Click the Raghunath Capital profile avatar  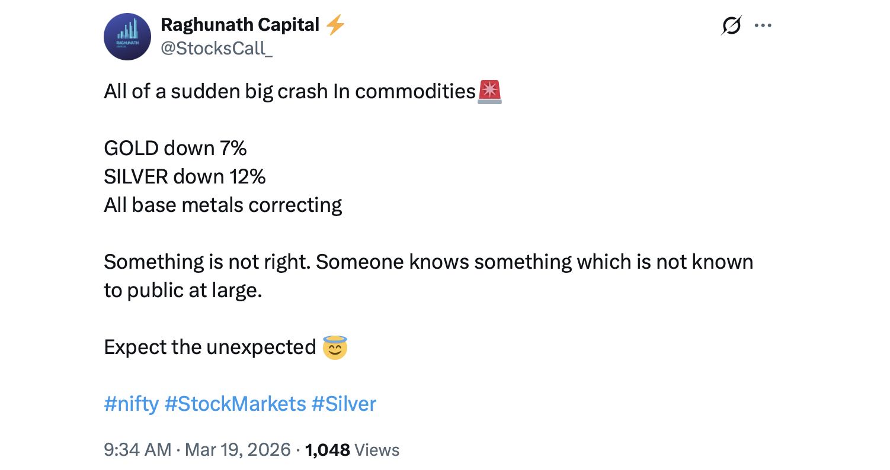127,37
